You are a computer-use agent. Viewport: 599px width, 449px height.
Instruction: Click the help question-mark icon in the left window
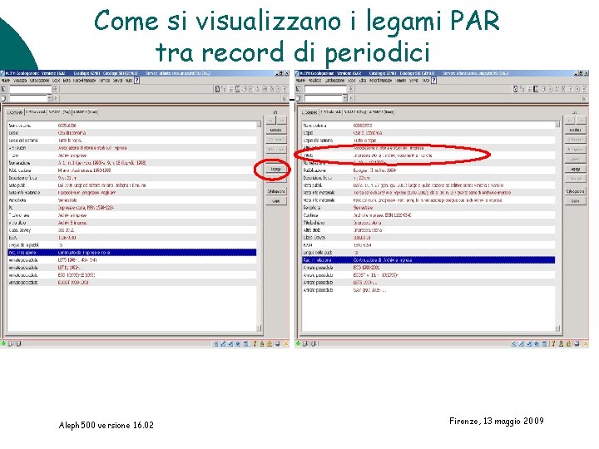[137, 81]
